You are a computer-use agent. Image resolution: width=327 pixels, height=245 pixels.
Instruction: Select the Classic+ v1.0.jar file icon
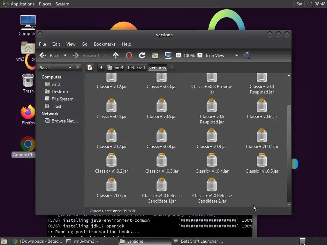click(111, 185)
